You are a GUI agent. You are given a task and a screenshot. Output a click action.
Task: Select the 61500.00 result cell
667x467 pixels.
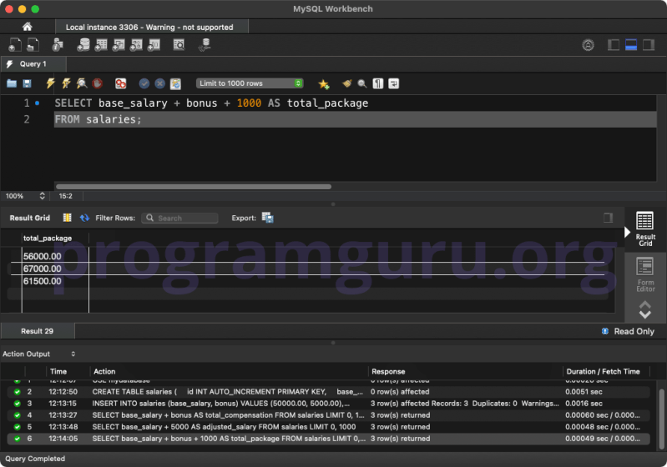point(55,281)
